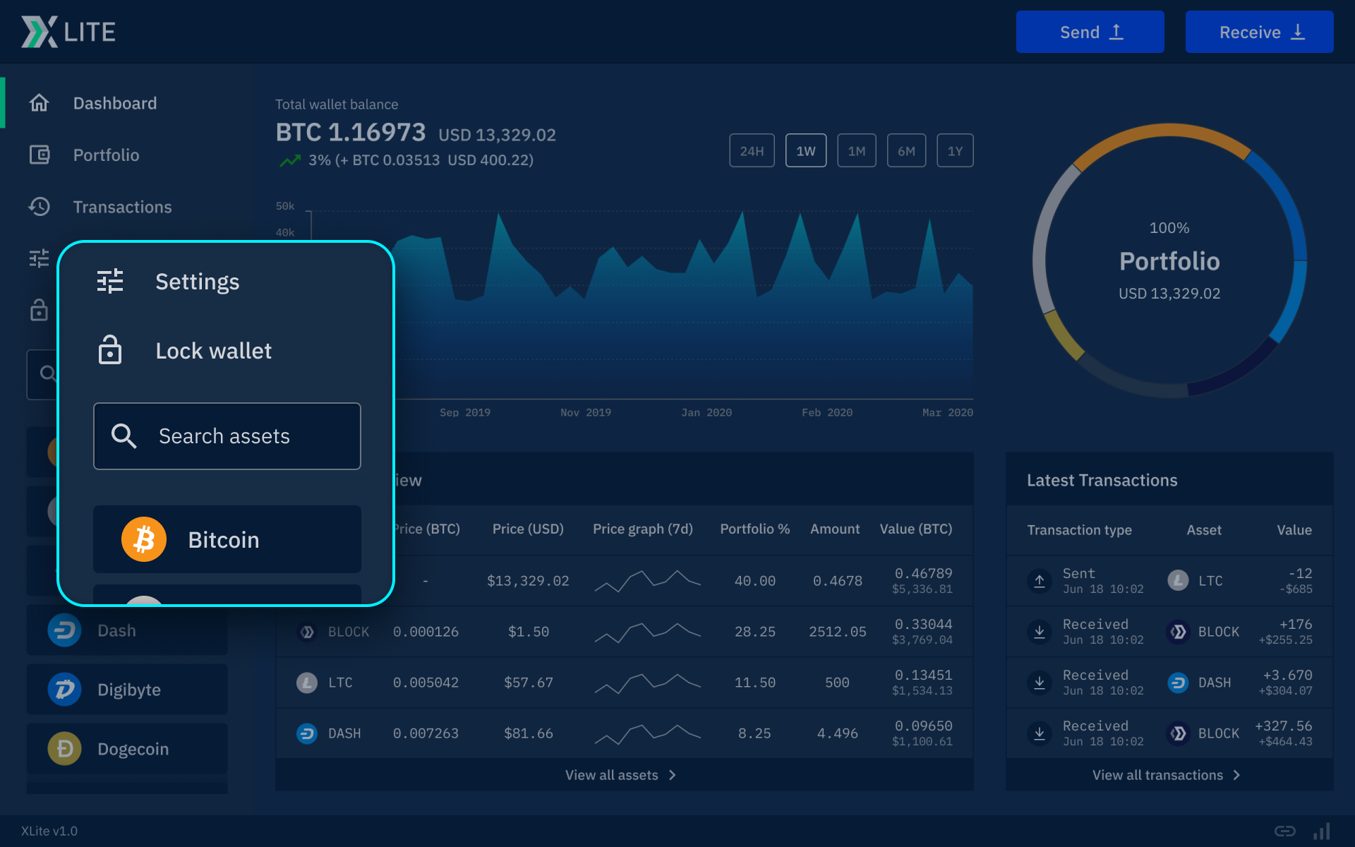Image resolution: width=1355 pixels, height=847 pixels.
Task: Select the 24H chart time range
Action: coord(752,150)
